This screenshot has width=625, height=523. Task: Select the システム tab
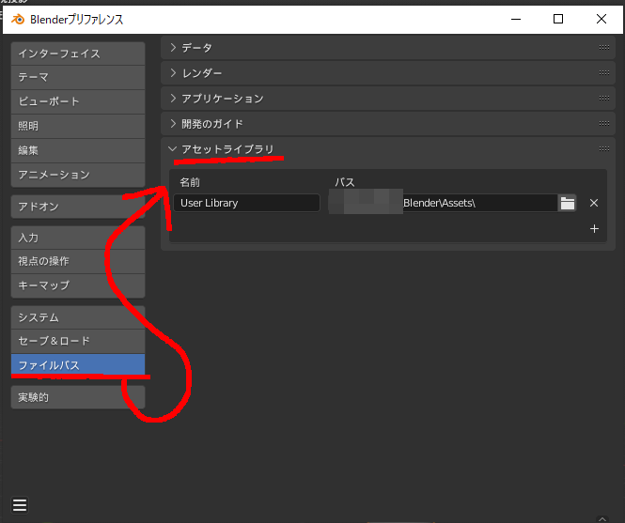pyautogui.click(x=78, y=317)
